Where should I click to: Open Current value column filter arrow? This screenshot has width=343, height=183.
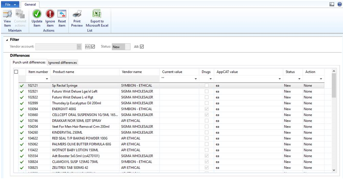point(196,79)
